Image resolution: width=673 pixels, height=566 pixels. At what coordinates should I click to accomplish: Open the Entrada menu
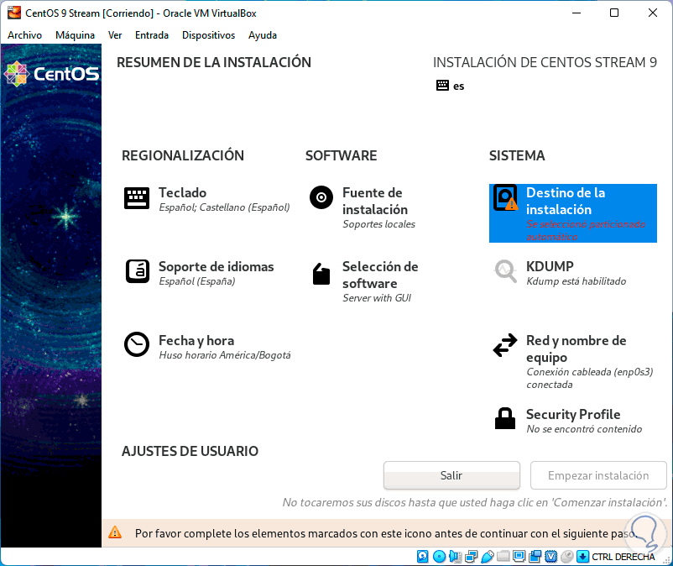click(x=152, y=35)
